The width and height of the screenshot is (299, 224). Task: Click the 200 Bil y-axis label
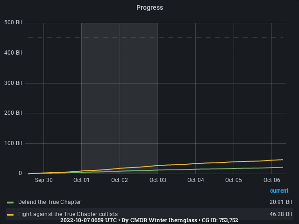coord(13,113)
